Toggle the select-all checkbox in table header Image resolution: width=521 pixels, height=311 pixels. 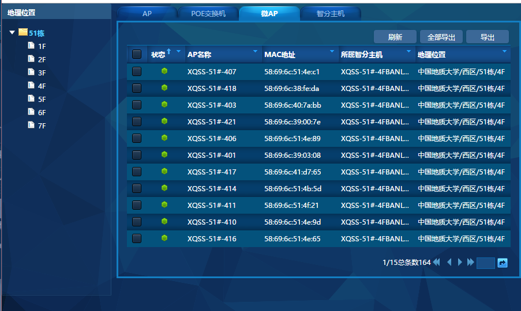click(x=137, y=55)
